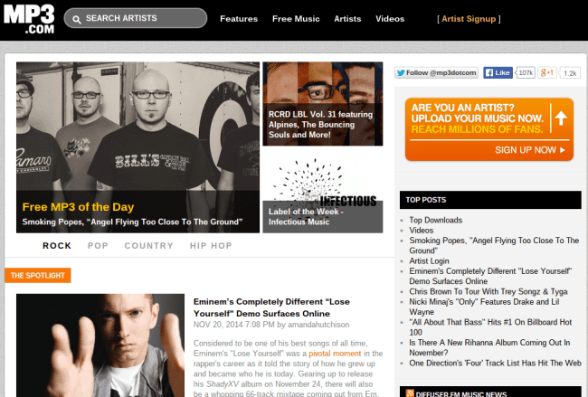Image resolution: width=588 pixels, height=397 pixels.
Task: Click the magnifier icon in search box
Action: click(77, 20)
